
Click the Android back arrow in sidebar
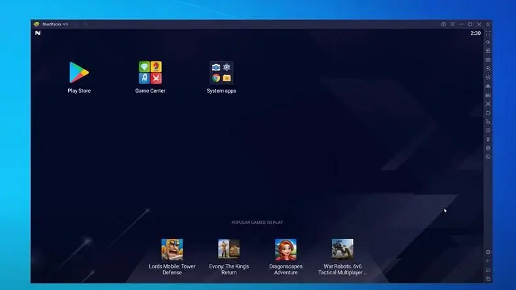[x=488, y=261]
